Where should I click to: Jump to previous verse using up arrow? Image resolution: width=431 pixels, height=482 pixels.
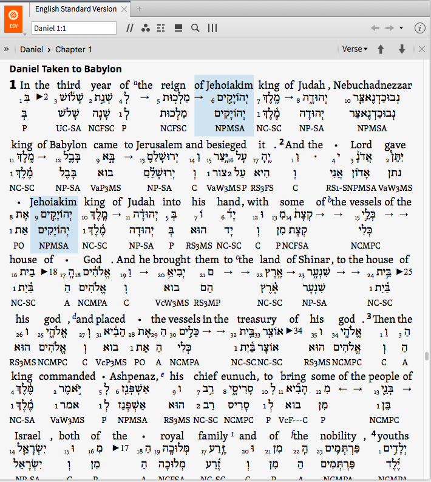(381, 49)
